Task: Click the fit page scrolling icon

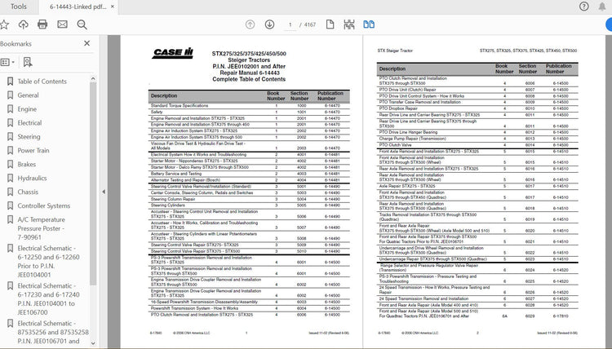Action: point(349,24)
